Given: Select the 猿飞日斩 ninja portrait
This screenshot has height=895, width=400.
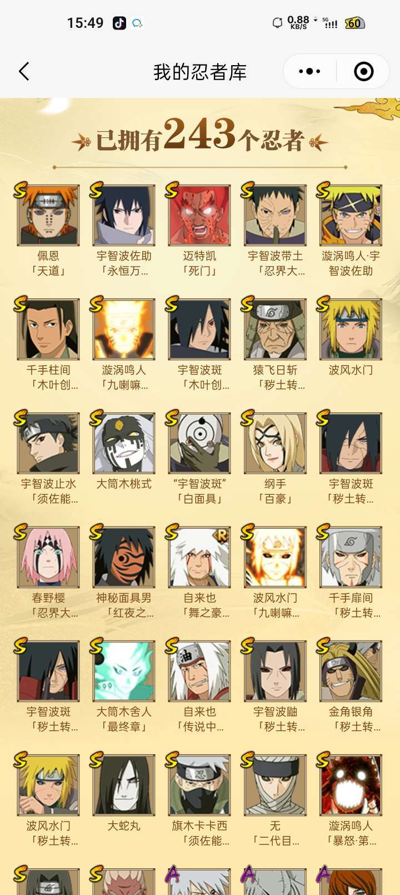Looking at the screenshot, I should tap(275, 330).
